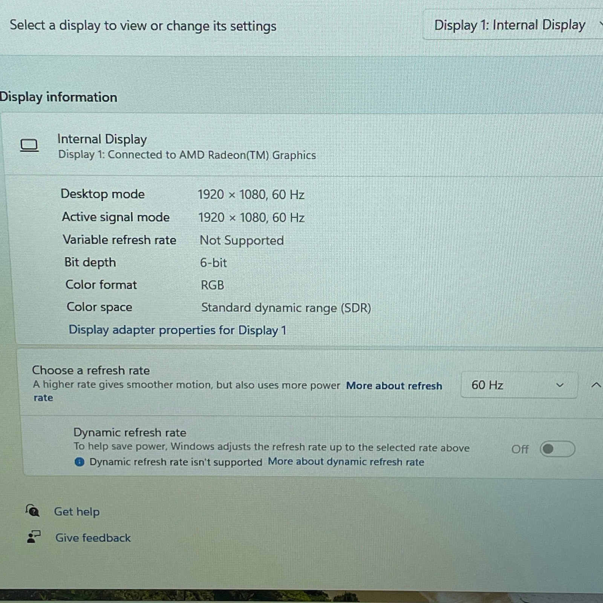Click the Color format label
The image size is (603, 603).
pyautogui.click(x=101, y=285)
